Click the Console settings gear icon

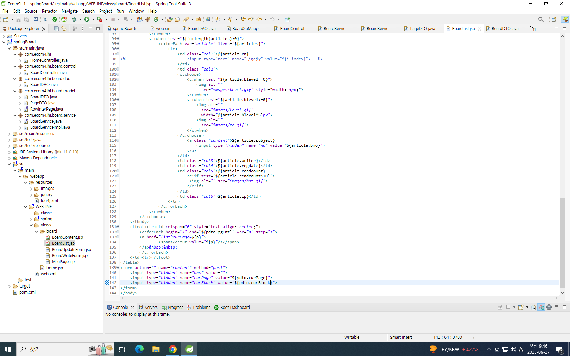click(549, 307)
